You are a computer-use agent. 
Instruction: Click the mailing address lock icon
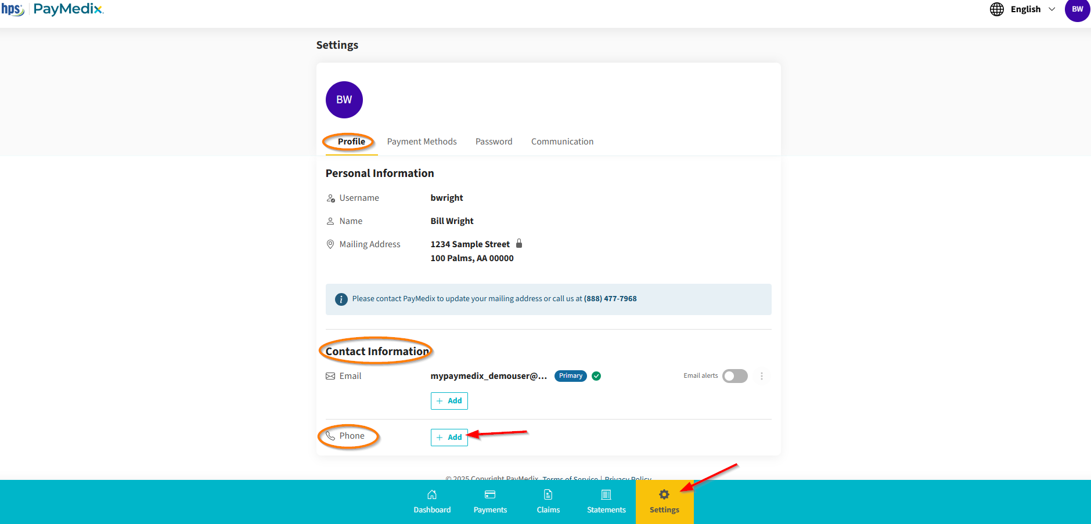coord(519,244)
